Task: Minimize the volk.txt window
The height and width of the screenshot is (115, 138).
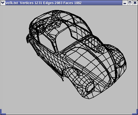Action: 125,3
